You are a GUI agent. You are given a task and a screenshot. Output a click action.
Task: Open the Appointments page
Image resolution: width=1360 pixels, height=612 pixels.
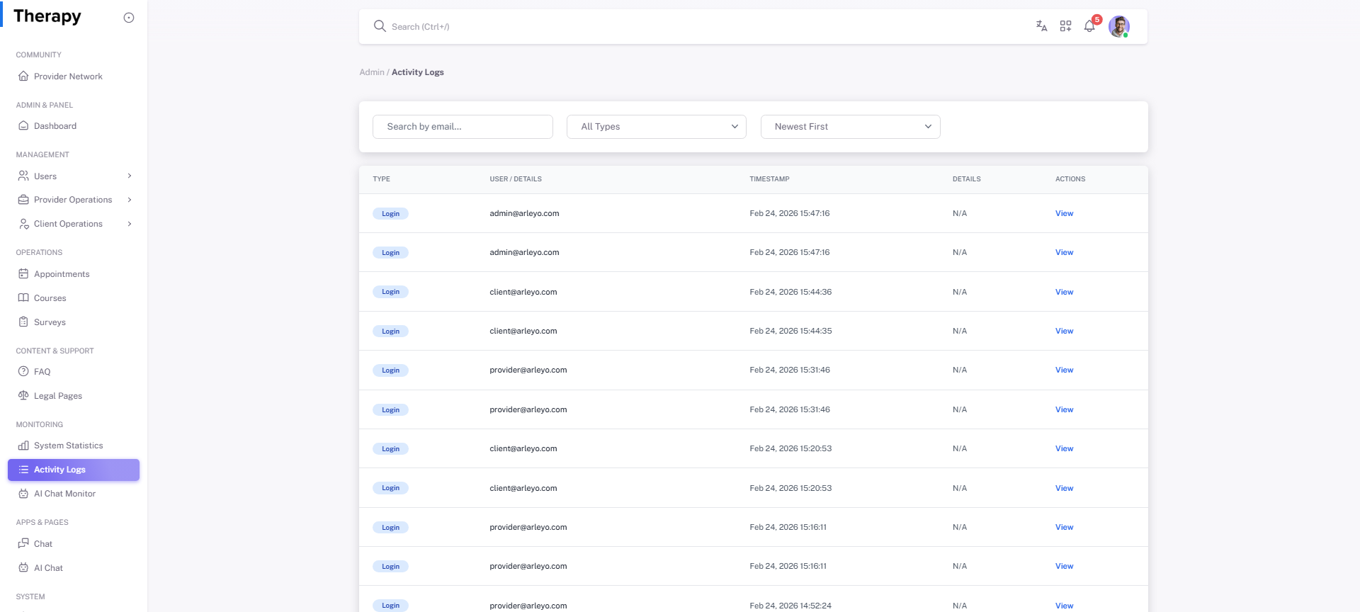click(x=62, y=274)
